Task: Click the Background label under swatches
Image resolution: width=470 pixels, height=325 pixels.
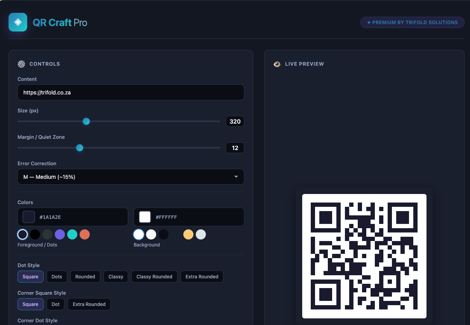Action: coord(147,245)
